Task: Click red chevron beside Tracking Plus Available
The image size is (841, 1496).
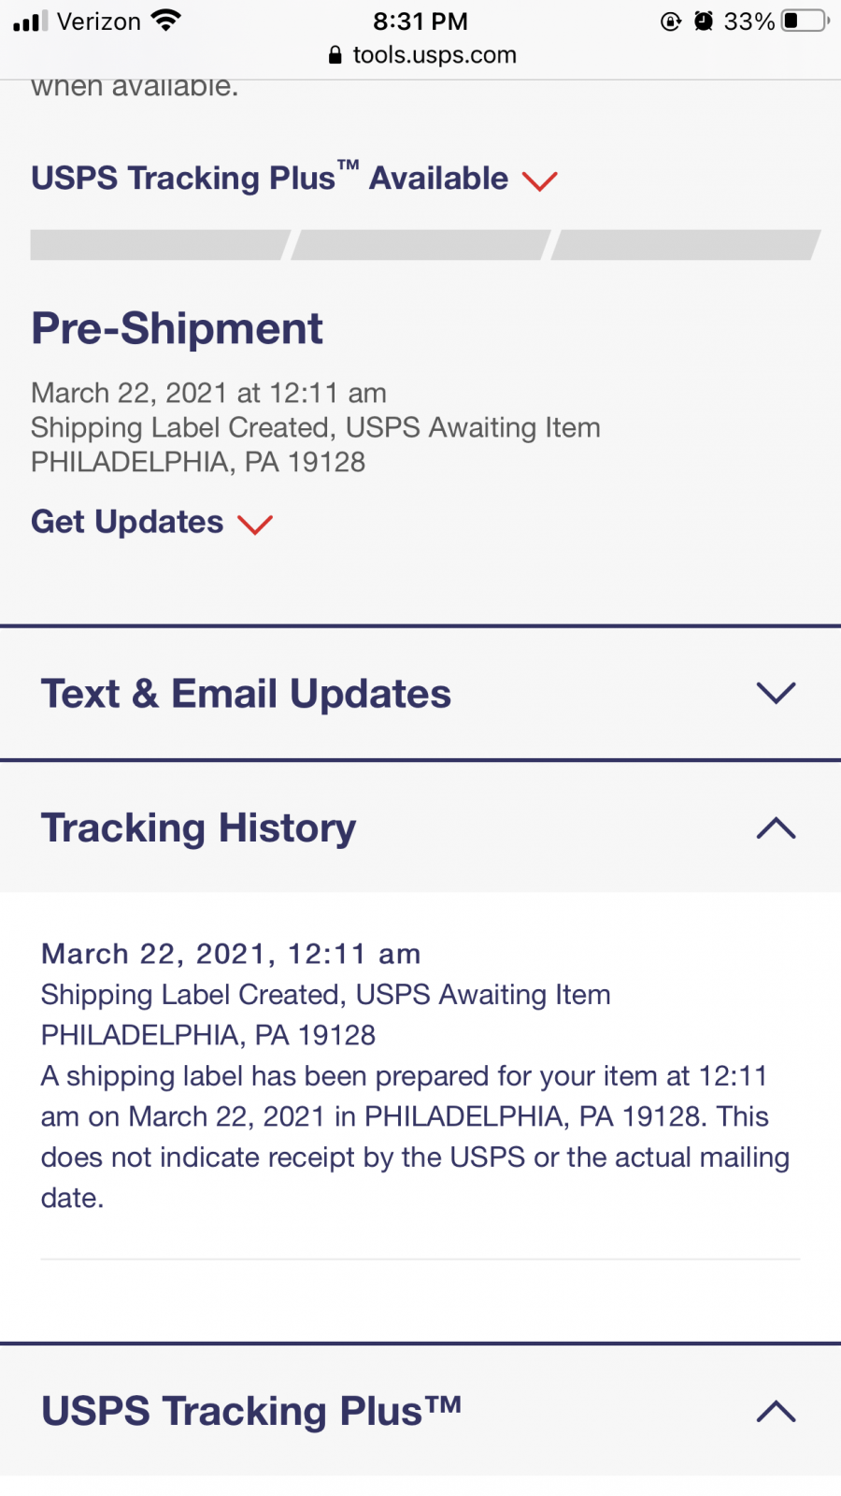Action: 540,180
